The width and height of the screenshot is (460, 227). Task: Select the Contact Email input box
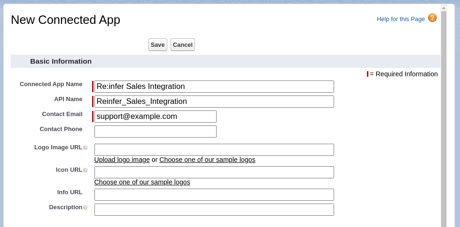(155, 117)
